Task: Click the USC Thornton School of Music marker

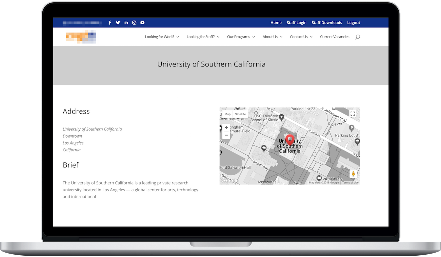Action: 281,117
